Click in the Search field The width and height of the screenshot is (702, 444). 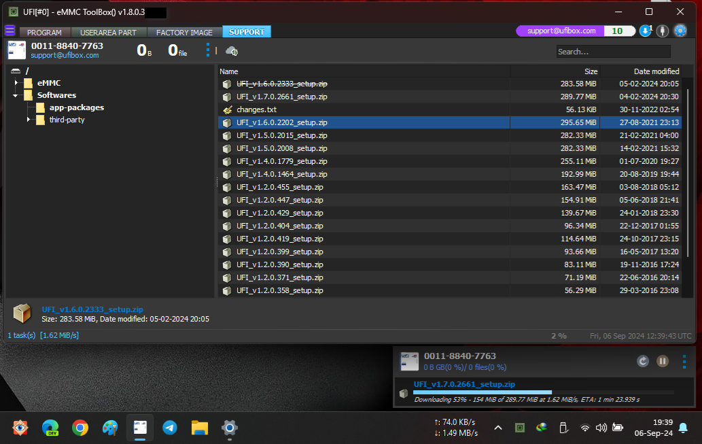[x=614, y=52]
